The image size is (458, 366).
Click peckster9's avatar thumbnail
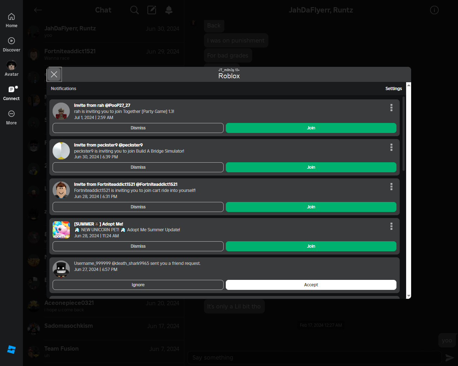coord(61,151)
